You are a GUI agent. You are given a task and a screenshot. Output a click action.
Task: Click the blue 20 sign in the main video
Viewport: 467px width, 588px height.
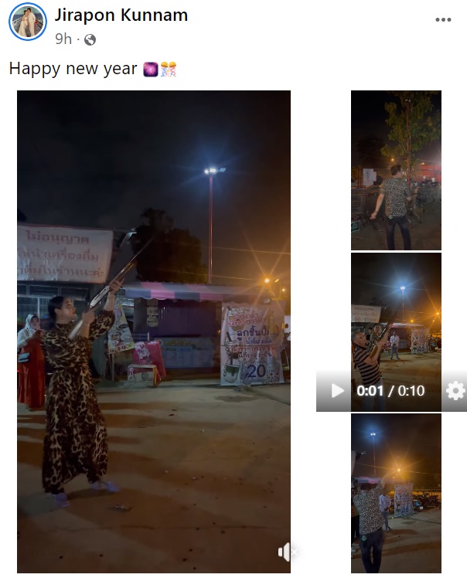click(x=257, y=371)
